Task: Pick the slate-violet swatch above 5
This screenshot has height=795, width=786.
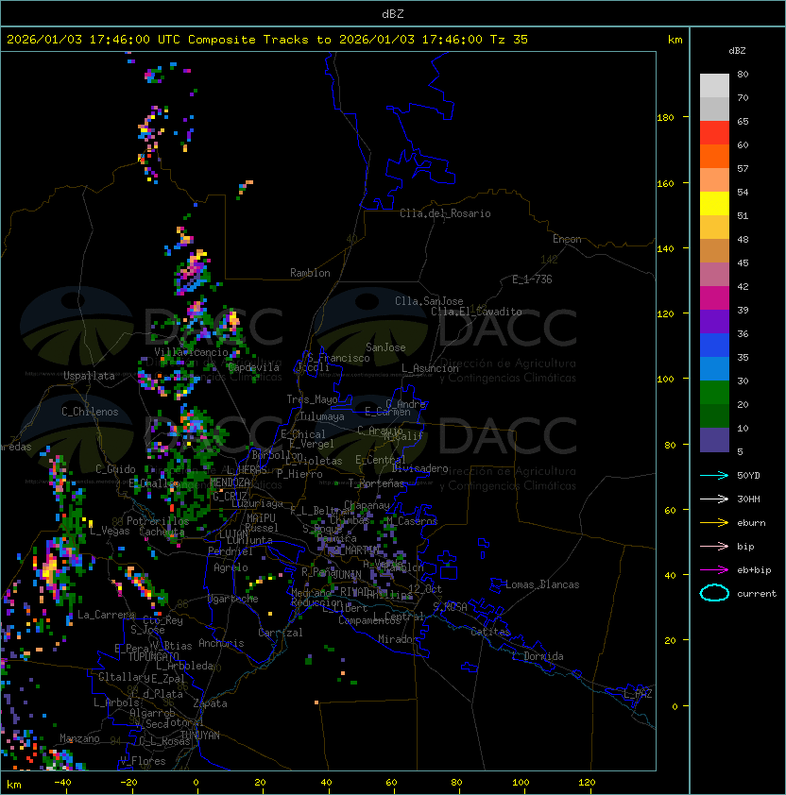Action: tap(714, 440)
